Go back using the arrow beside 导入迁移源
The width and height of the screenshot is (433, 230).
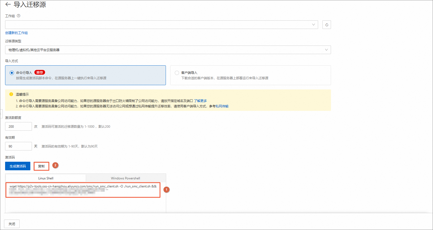8,4
